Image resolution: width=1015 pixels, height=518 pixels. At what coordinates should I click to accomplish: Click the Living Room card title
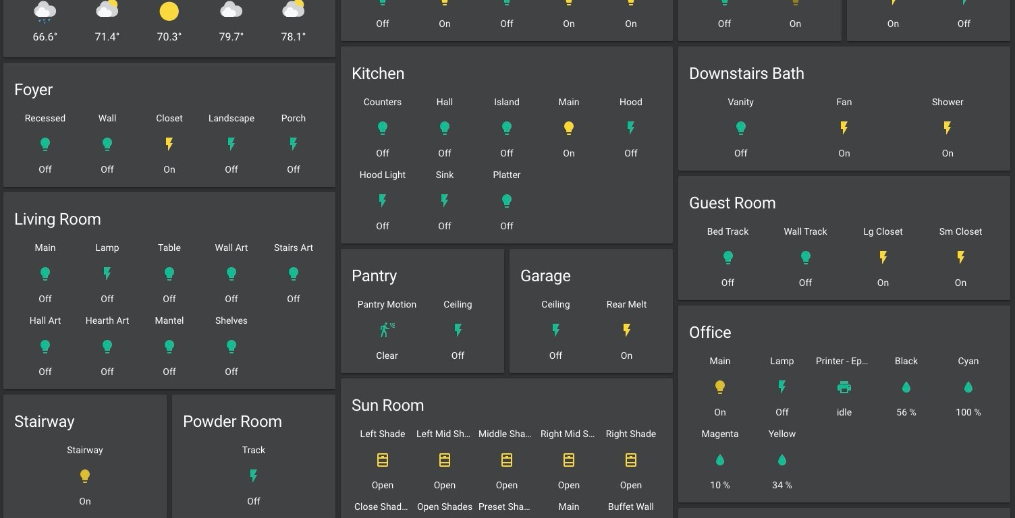[57, 219]
